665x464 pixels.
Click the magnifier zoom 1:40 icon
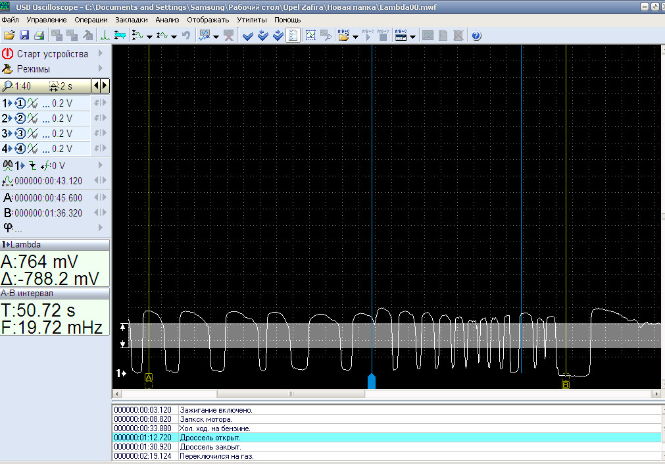(7, 86)
